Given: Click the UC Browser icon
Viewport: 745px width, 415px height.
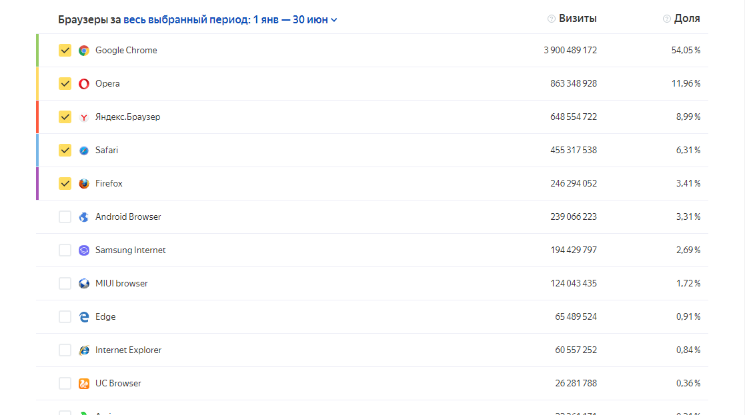Looking at the screenshot, I should click(84, 384).
